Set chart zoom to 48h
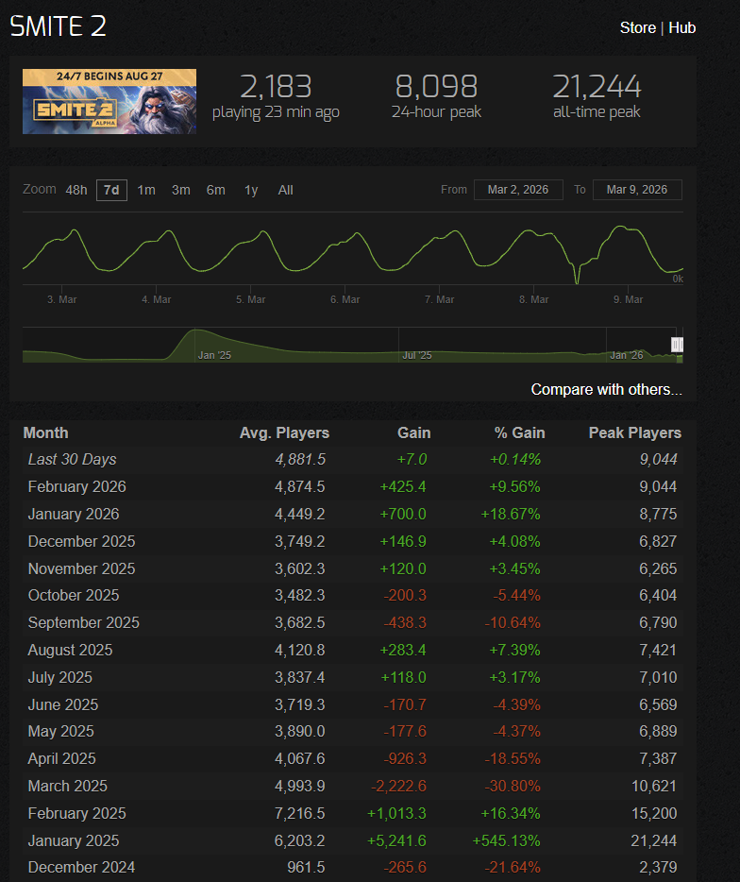The height and width of the screenshot is (882, 740). click(x=76, y=190)
